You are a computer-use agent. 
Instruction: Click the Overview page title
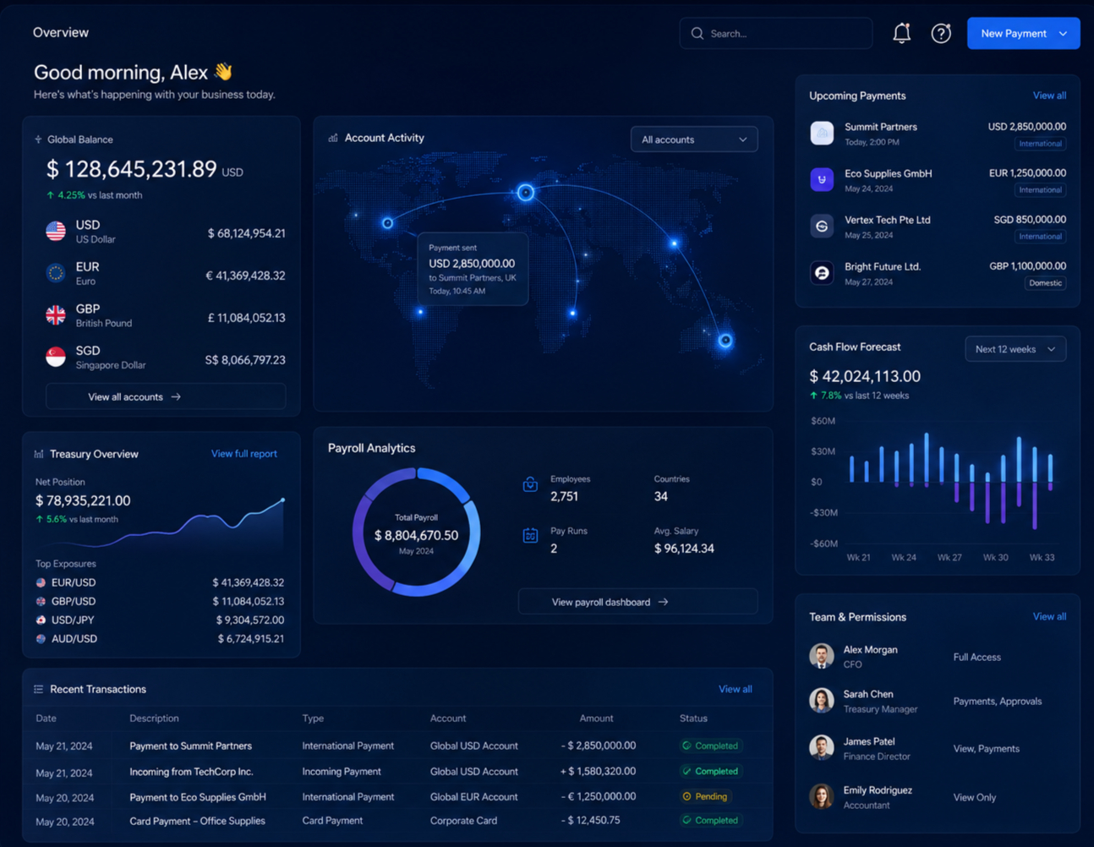pyautogui.click(x=61, y=33)
